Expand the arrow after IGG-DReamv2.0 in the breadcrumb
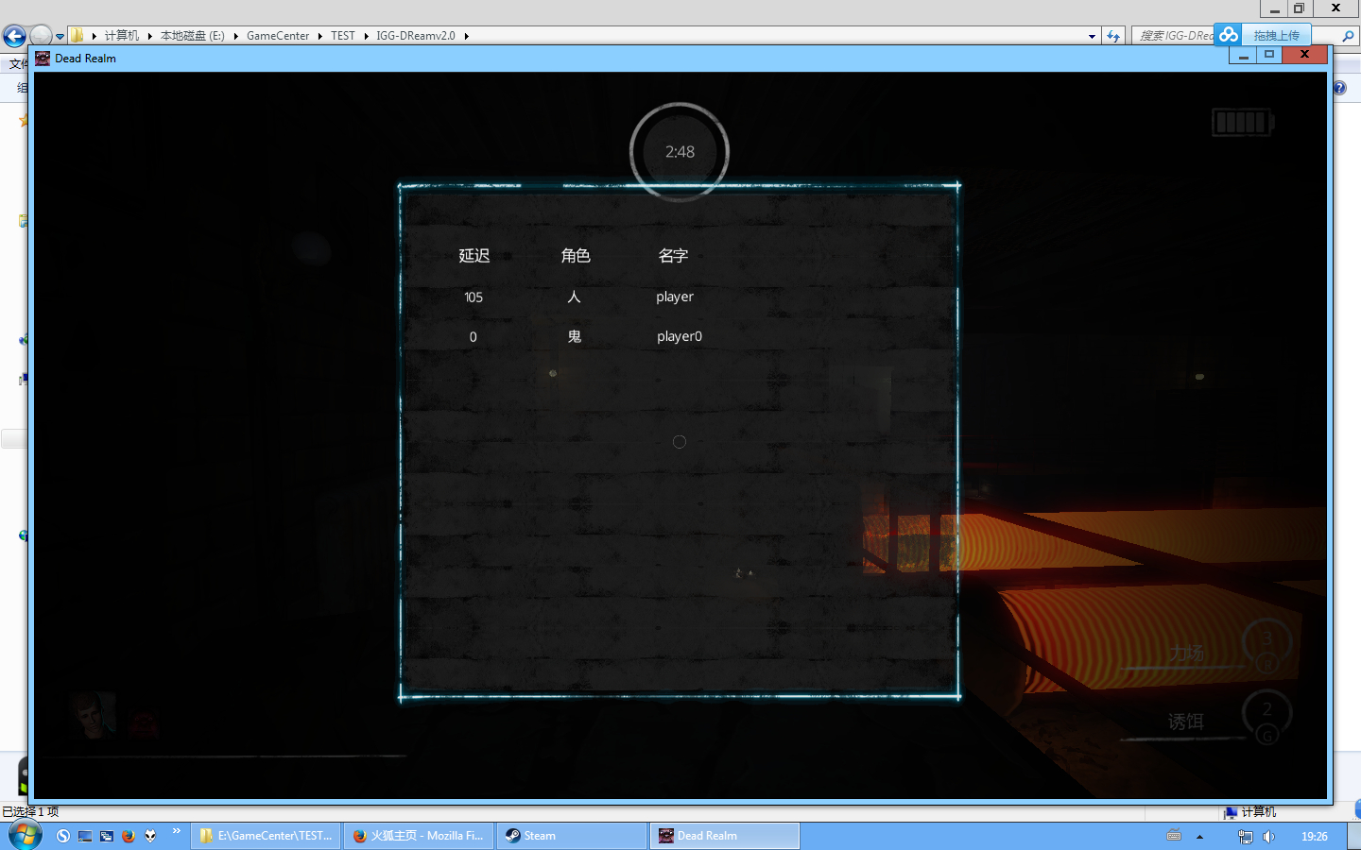 pos(466,36)
